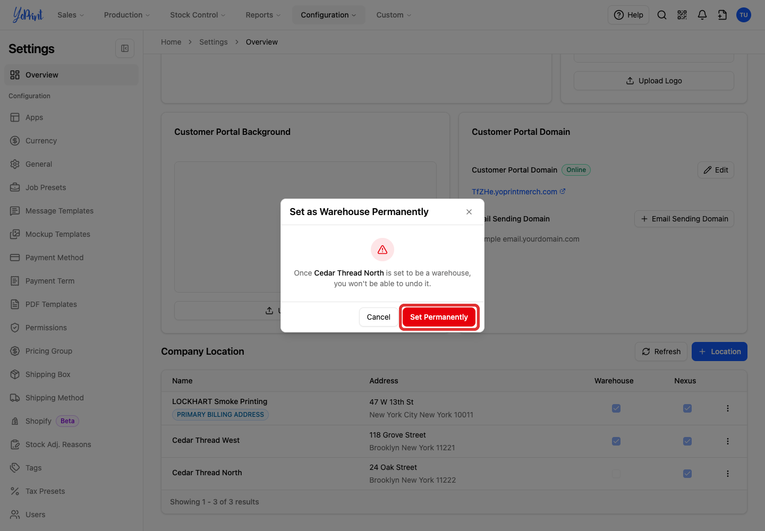Click the Job Presets briefcase icon
Viewport: 765px width, 531px height.
(15, 187)
